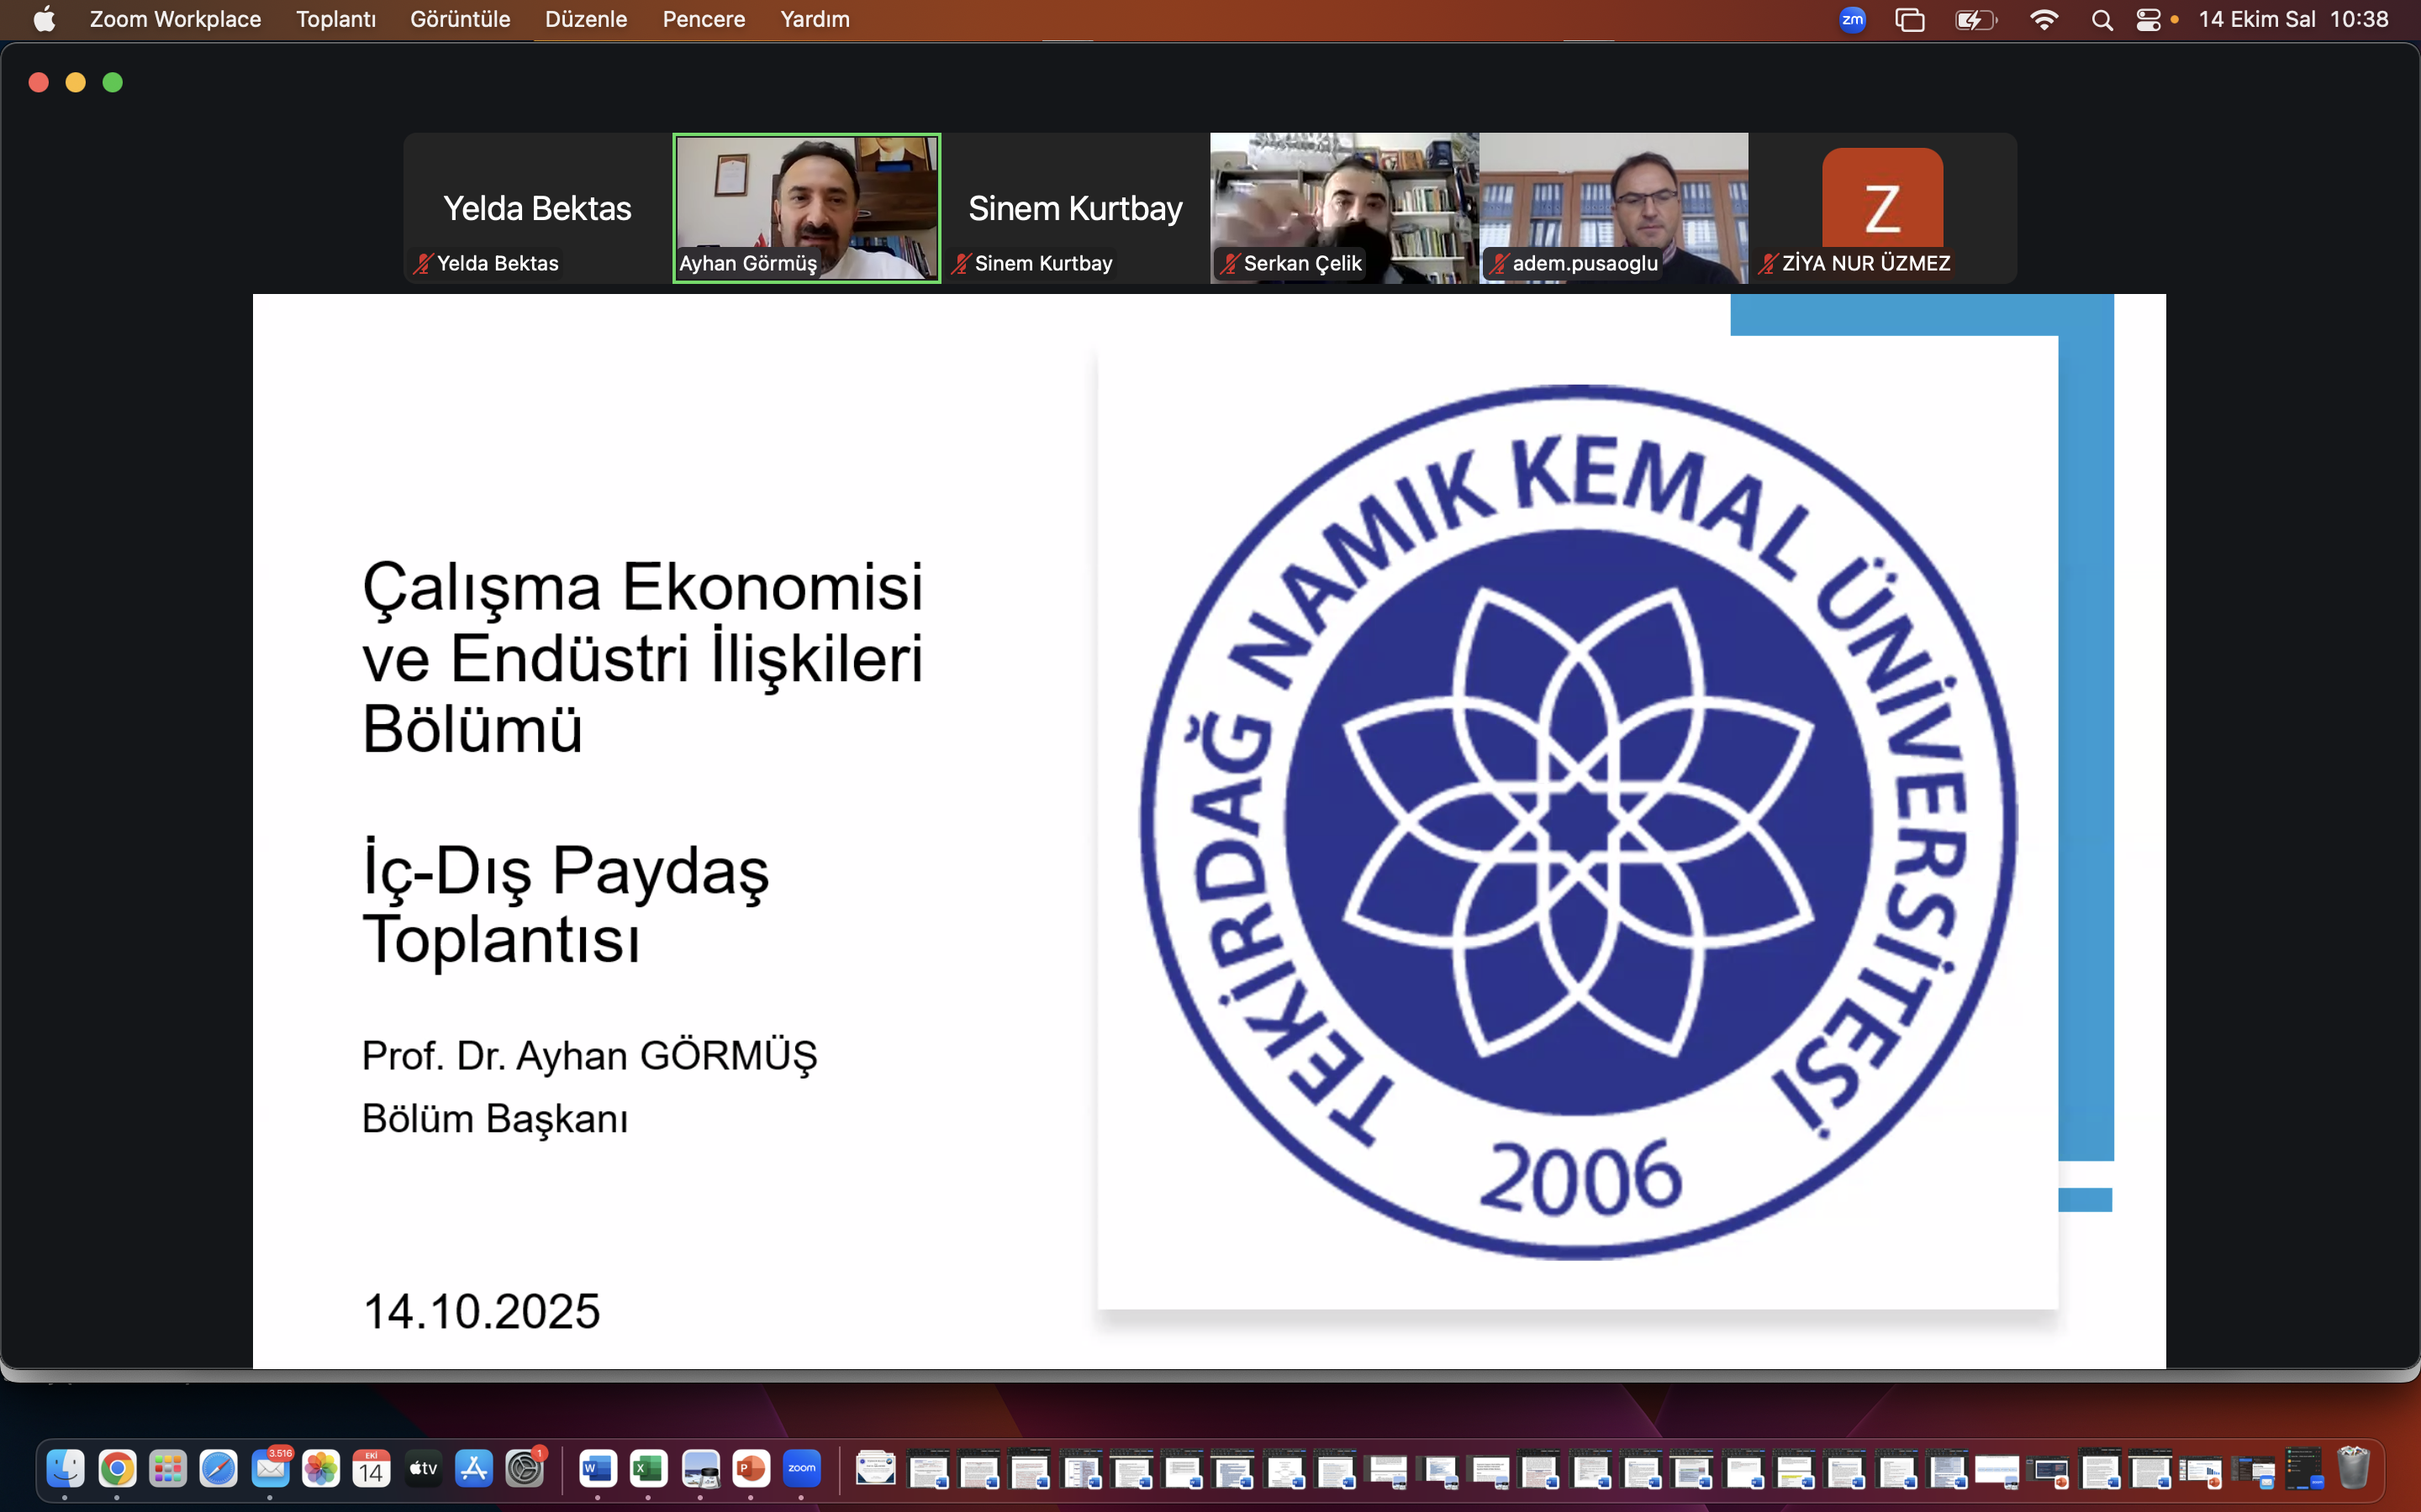Viewport: 2421px width, 1512px height.
Task: Open Microsoft Word in the Dock
Action: point(597,1468)
